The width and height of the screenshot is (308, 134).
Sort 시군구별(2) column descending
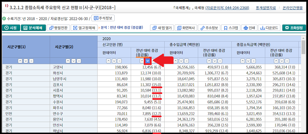pos(74,61)
